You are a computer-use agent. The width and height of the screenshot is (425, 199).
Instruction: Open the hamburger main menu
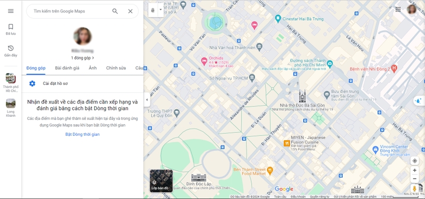[x=11, y=11]
